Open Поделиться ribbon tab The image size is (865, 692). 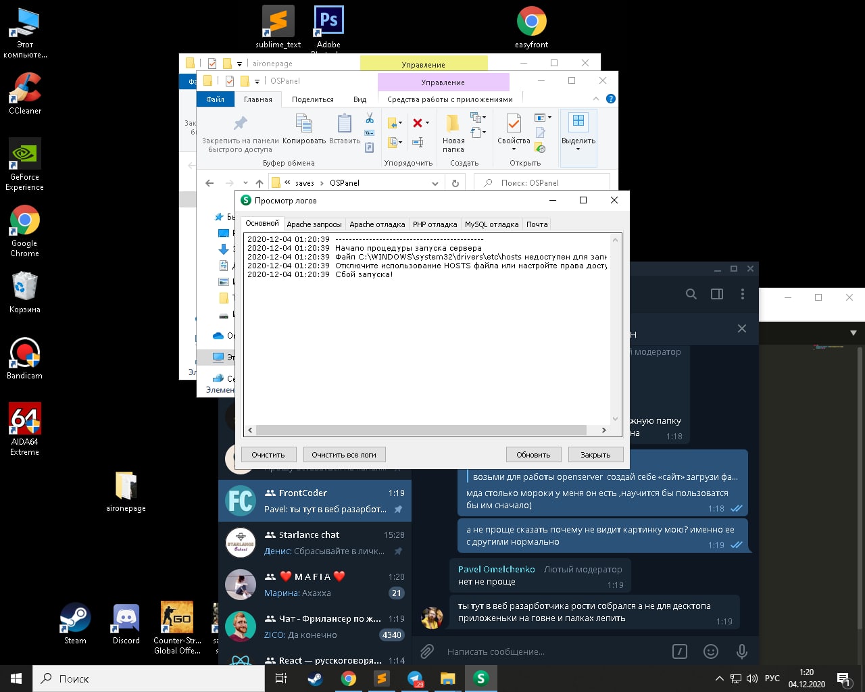(313, 99)
